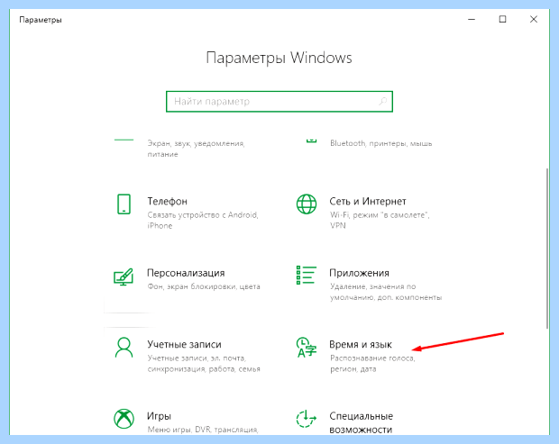The width and height of the screenshot is (559, 444).
Task: Open the Phone settings icon
Action: [124, 204]
